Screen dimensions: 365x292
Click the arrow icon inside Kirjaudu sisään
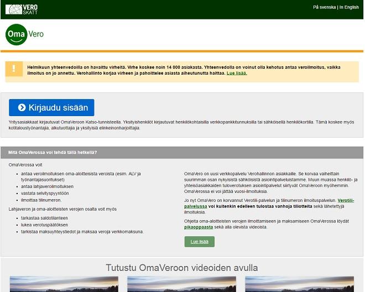pos(22,108)
